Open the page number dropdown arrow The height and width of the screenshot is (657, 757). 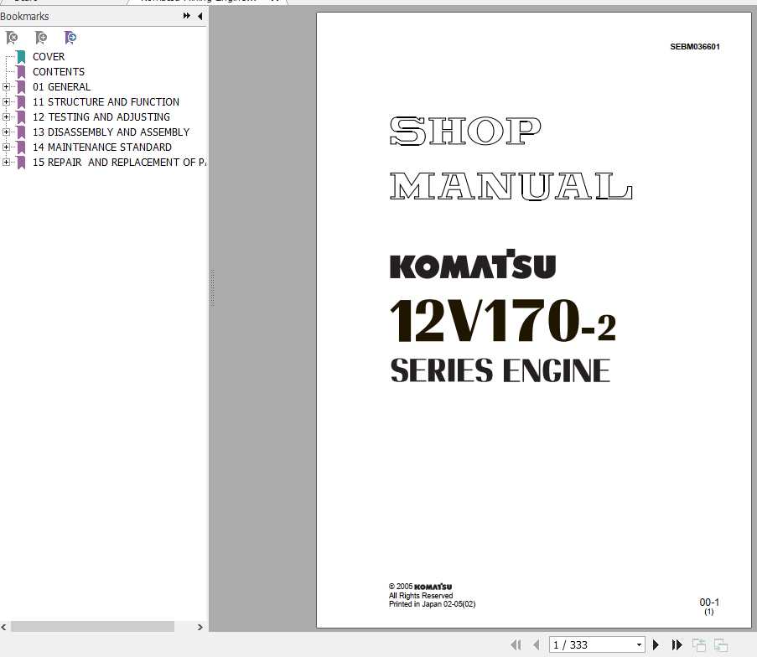point(639,645)
